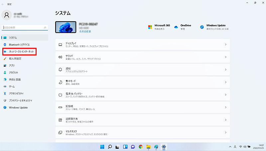Click the アクセシビリティ sidebar icon
266x151 pixels.
pyautogui.click(x=5, y=93)
